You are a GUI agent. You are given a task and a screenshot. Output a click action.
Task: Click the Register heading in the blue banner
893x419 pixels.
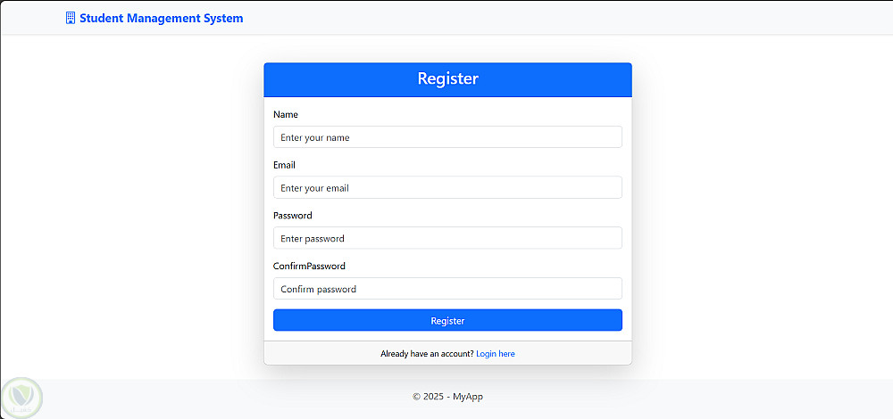coord(447,78)
